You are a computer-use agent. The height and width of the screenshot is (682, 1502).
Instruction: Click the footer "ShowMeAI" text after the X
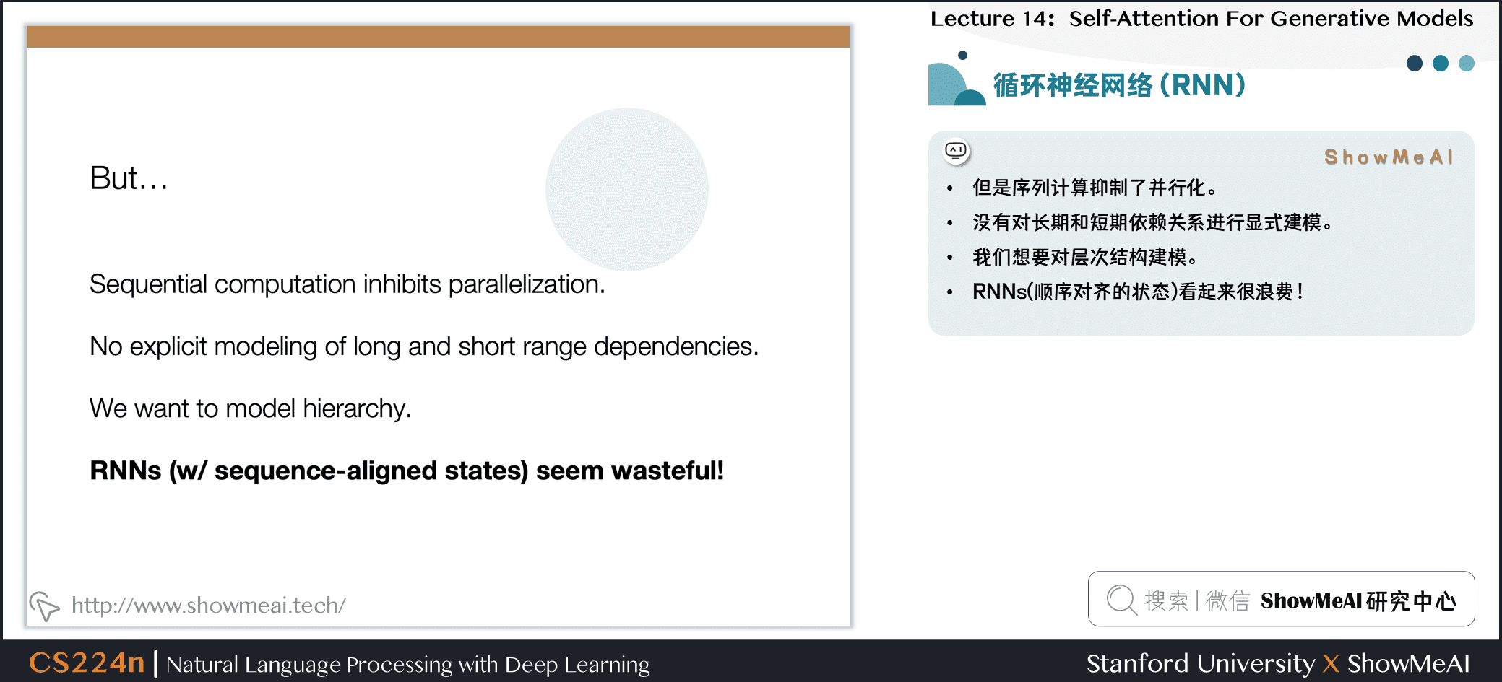[1408, 663]
